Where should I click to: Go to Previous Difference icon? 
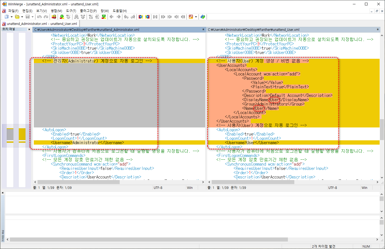coord(68,17)
